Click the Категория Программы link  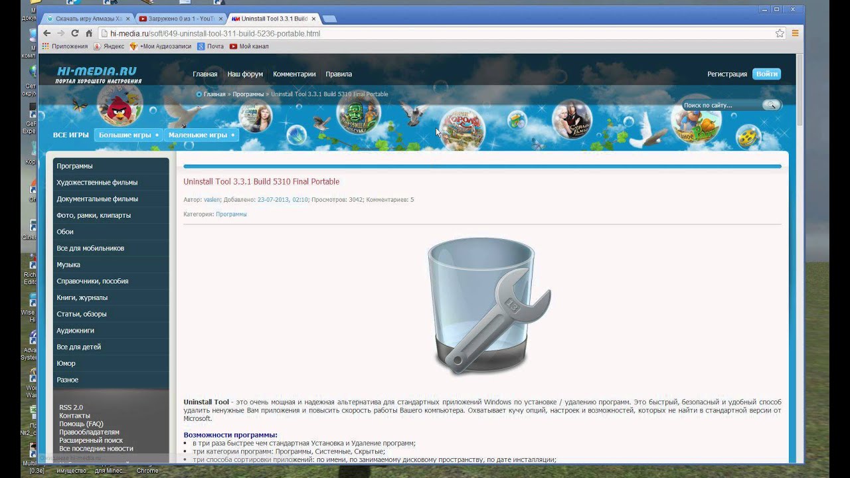point(231,214)
